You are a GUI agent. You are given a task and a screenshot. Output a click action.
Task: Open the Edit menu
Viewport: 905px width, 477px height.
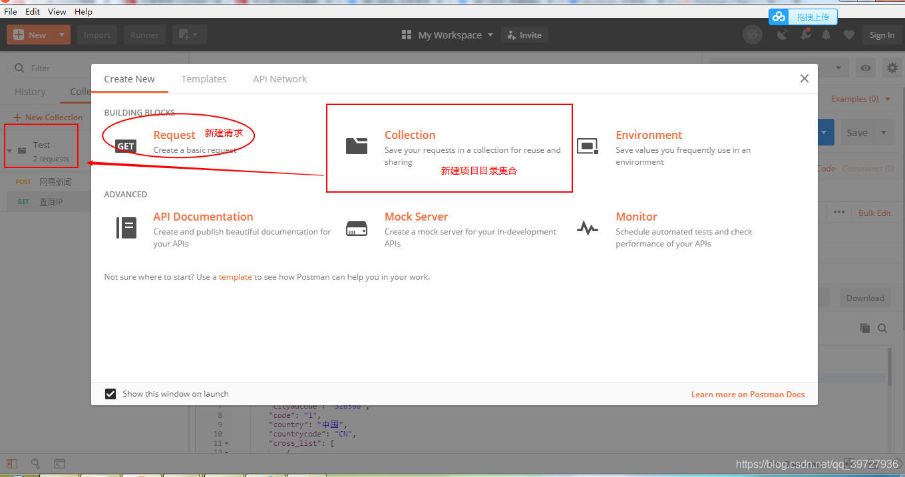click(x=33, y=11)
